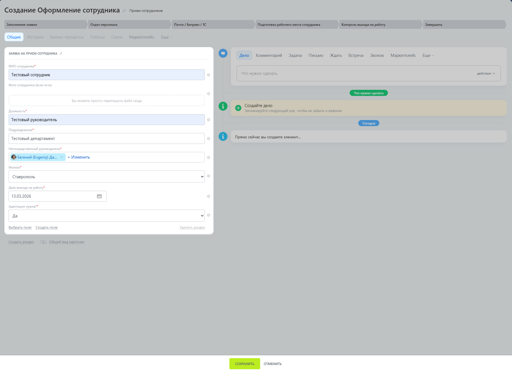Viewport: 512px width, 372px height.
Task: Click the Что нужно сделать input
Action: (x=369, y=73)
